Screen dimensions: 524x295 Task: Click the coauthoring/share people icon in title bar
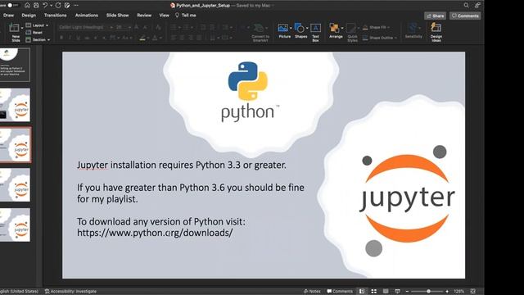click(477, 6)
